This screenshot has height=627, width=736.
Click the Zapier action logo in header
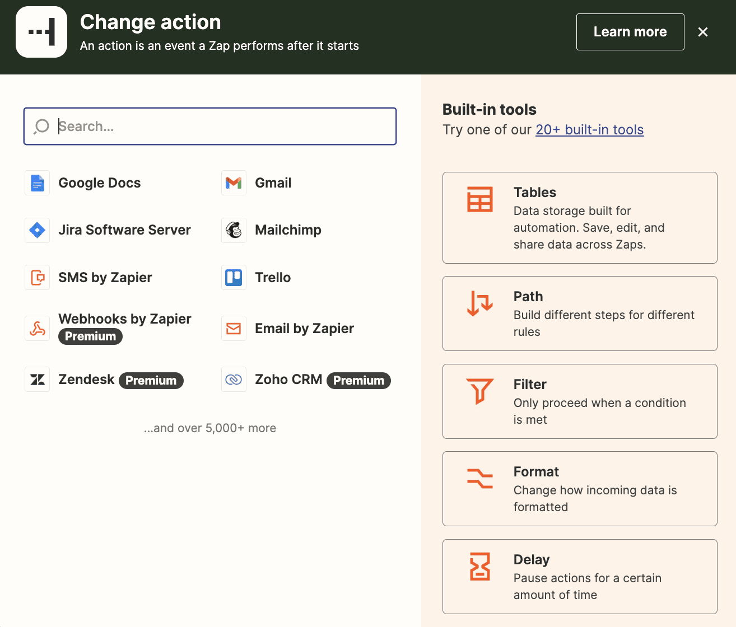[x=41, y=32]
